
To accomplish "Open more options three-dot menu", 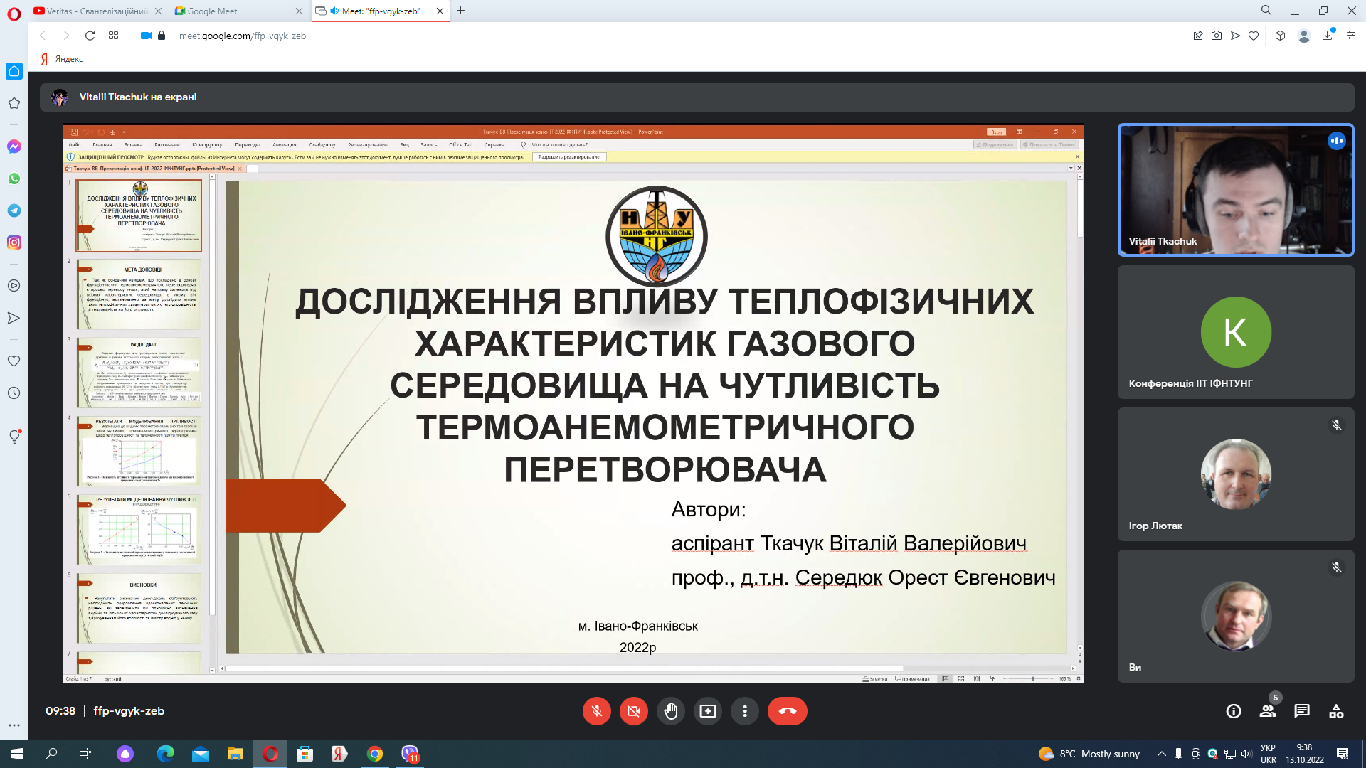I will tap(744, 711).
